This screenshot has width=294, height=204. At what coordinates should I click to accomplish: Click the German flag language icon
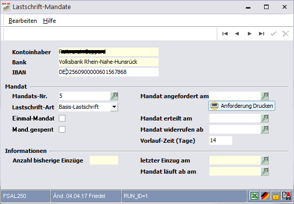[265, 196]
